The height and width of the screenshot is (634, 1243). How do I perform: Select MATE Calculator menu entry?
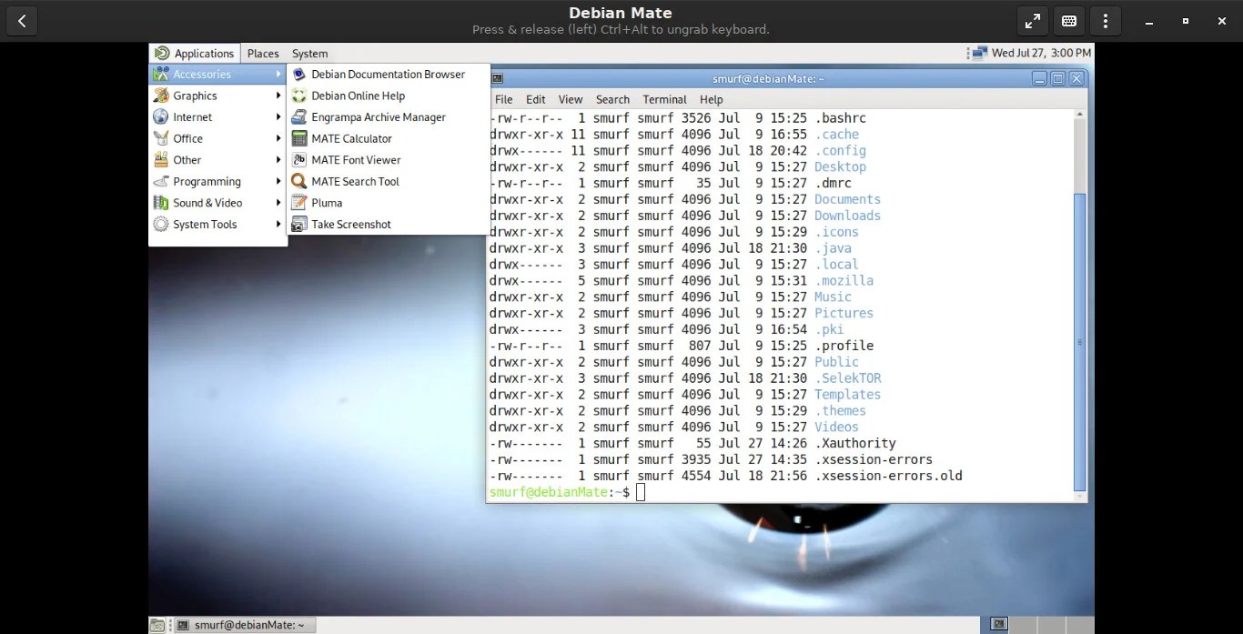pyautogui.click(x=389, y=138)
